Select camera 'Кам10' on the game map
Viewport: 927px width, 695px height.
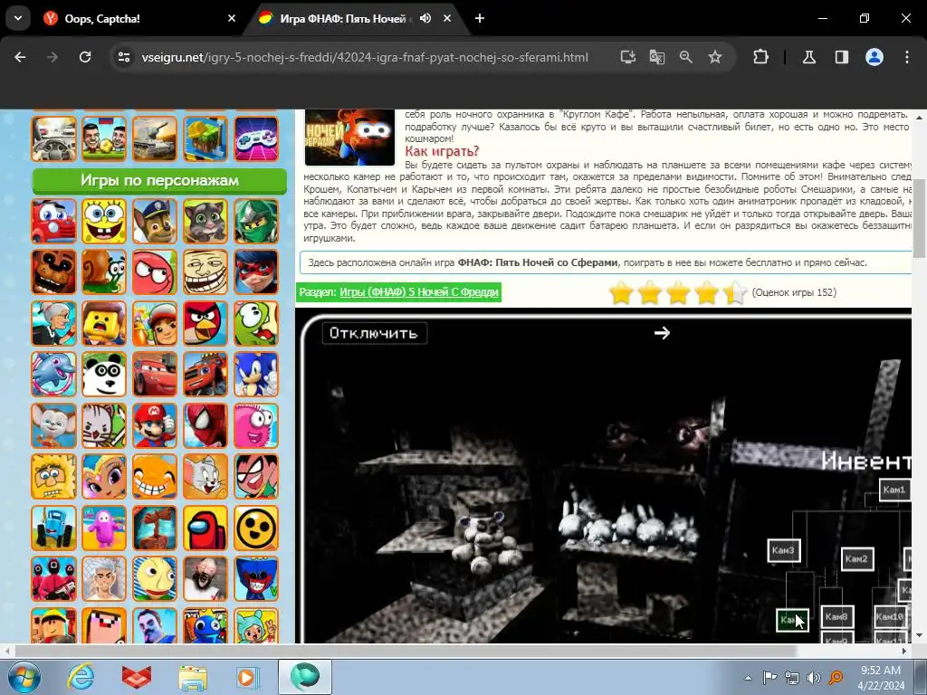click(890, 616)
